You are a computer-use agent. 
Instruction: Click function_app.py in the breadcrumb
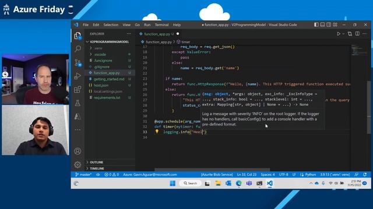pyautogui.click(x=159, y=42)
